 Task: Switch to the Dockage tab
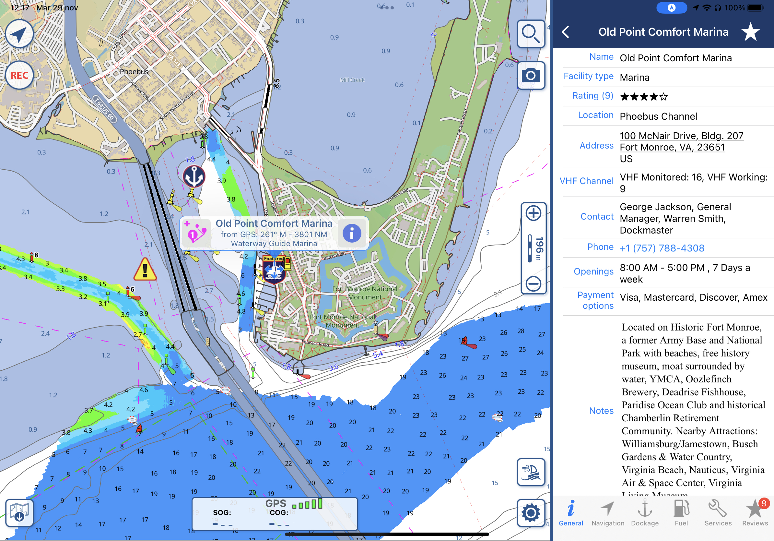645,513
